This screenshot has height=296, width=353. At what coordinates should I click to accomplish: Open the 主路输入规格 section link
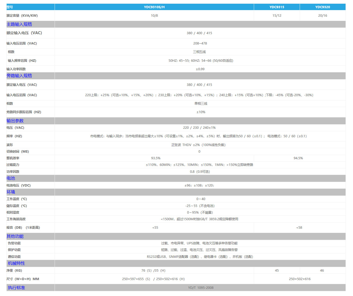tap(19, 24)
